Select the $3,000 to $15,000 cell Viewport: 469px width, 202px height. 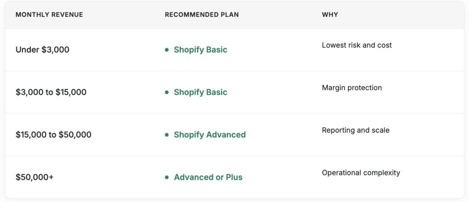51,93
